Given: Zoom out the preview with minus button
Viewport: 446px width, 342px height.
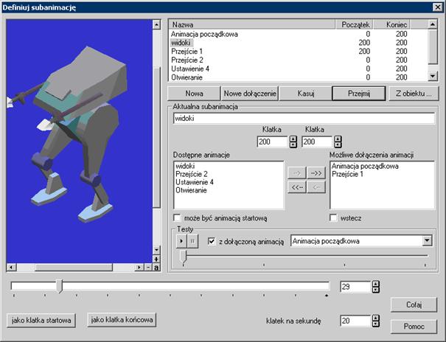Looking at the screenshot, I should click(x=148, y=268).
